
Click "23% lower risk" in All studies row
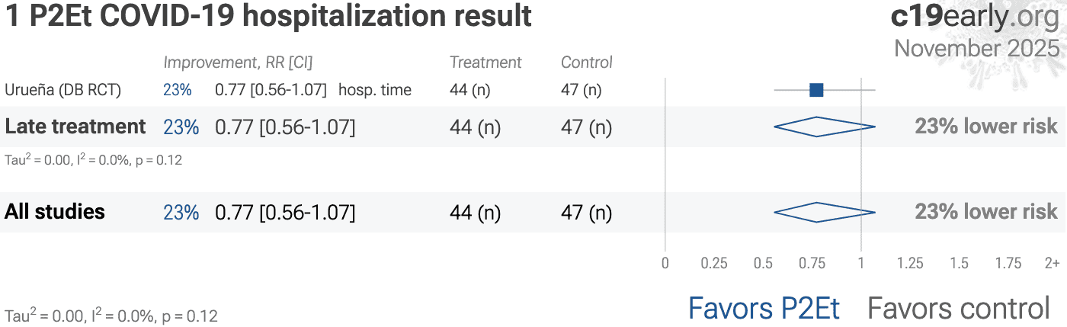[986, 212]
